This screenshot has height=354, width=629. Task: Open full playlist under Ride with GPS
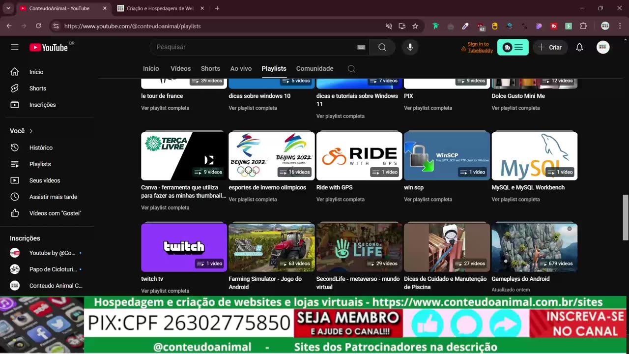(x=340, y=200)
